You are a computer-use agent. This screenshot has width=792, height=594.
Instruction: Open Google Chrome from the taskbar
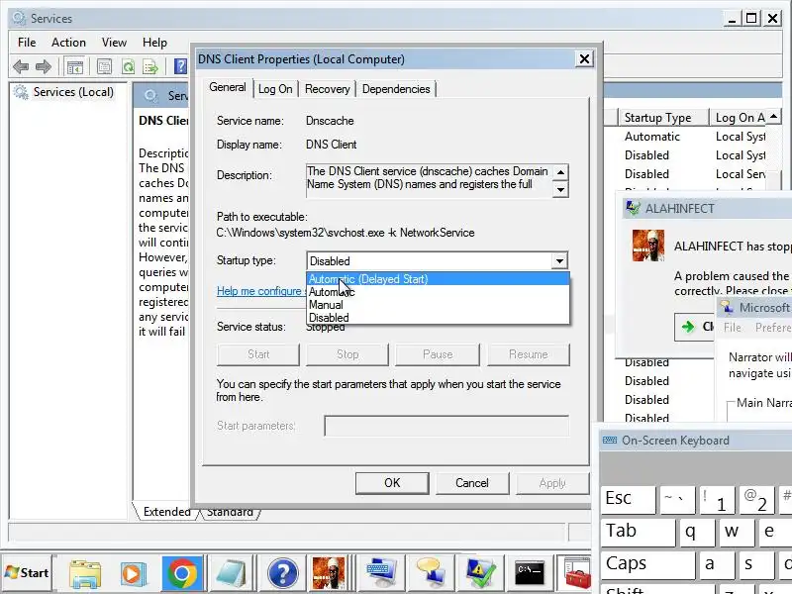point(182,573)
